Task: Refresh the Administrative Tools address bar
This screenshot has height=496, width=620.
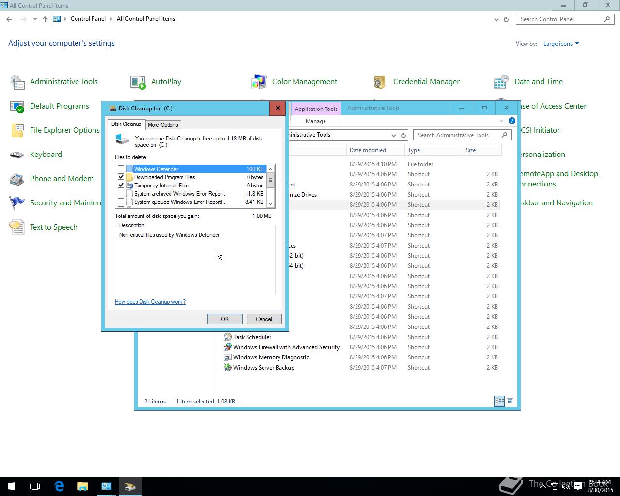Action: point(403,135)
